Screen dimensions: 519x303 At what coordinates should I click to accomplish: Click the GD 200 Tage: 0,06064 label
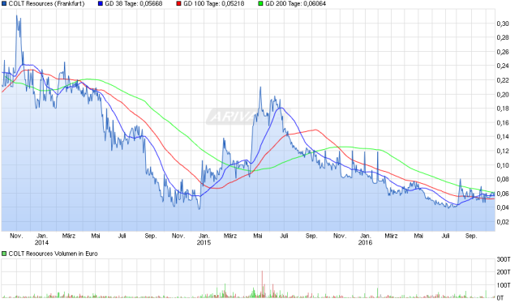pos(295,3)
